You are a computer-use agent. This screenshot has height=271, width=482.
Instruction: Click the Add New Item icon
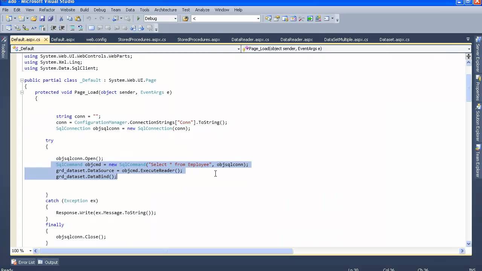pos(21,18)
